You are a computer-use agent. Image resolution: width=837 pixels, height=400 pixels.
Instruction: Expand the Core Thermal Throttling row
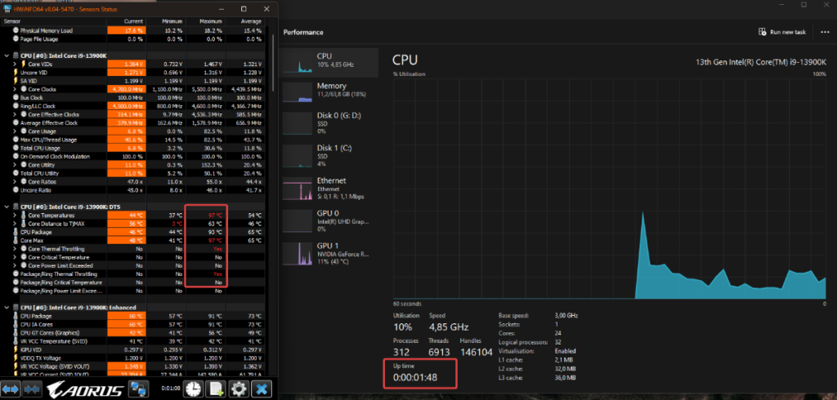pyautogui.click(x=15, y=248)
